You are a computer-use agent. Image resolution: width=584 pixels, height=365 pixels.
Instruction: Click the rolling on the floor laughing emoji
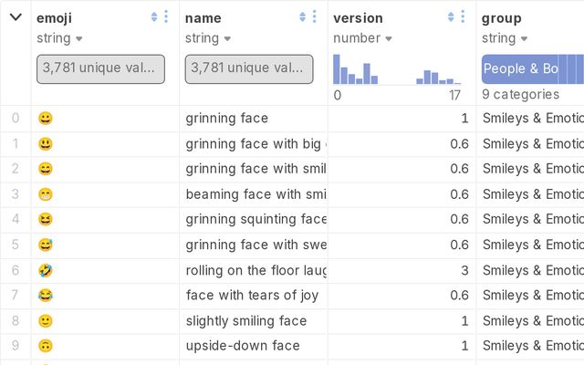(x=46, y=270)
